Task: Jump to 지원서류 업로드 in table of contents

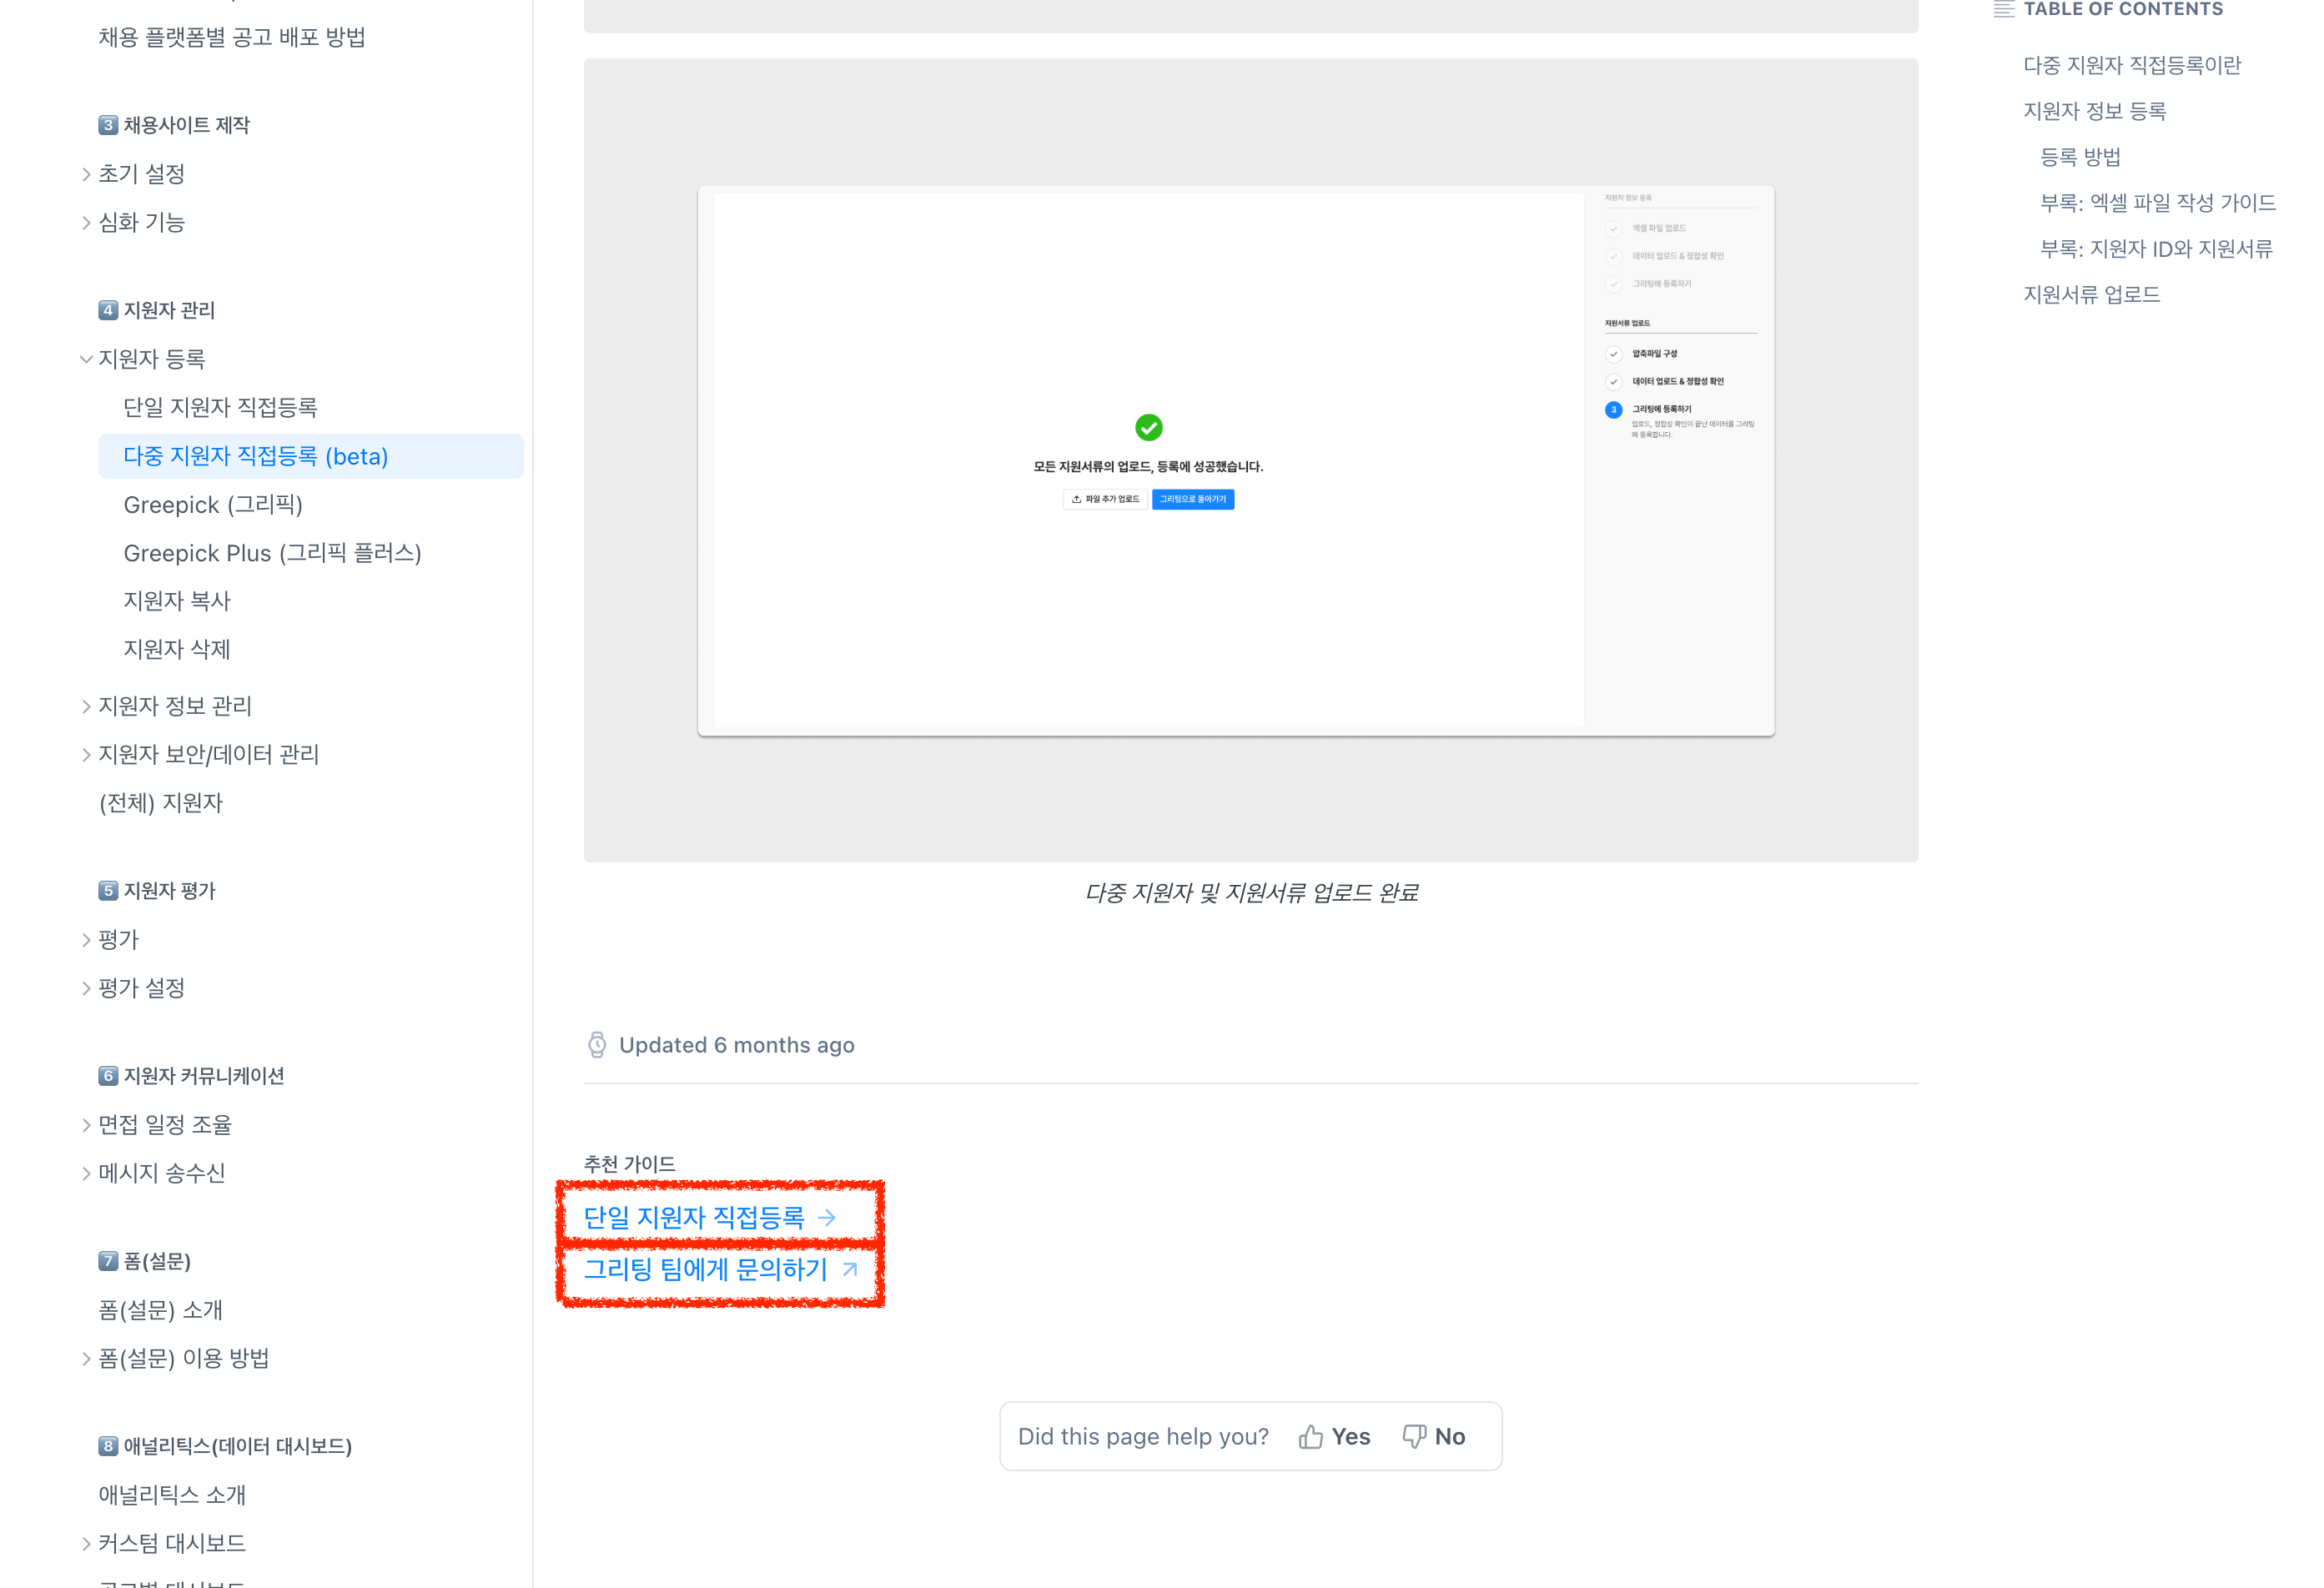Action: tap(2091, 294)
